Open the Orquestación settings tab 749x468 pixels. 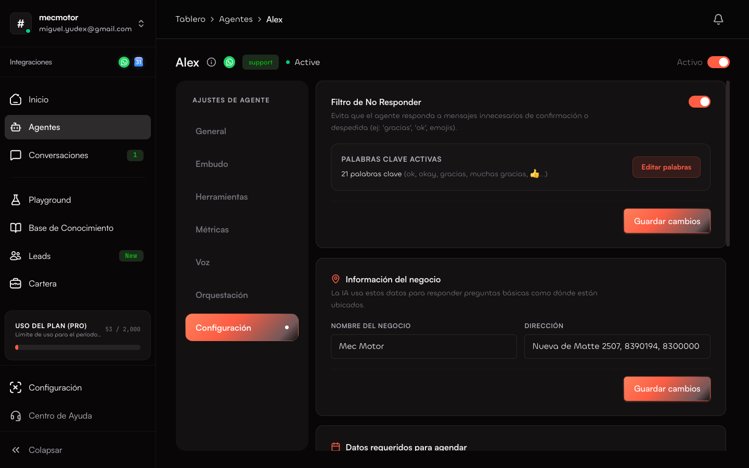(242, 295)
